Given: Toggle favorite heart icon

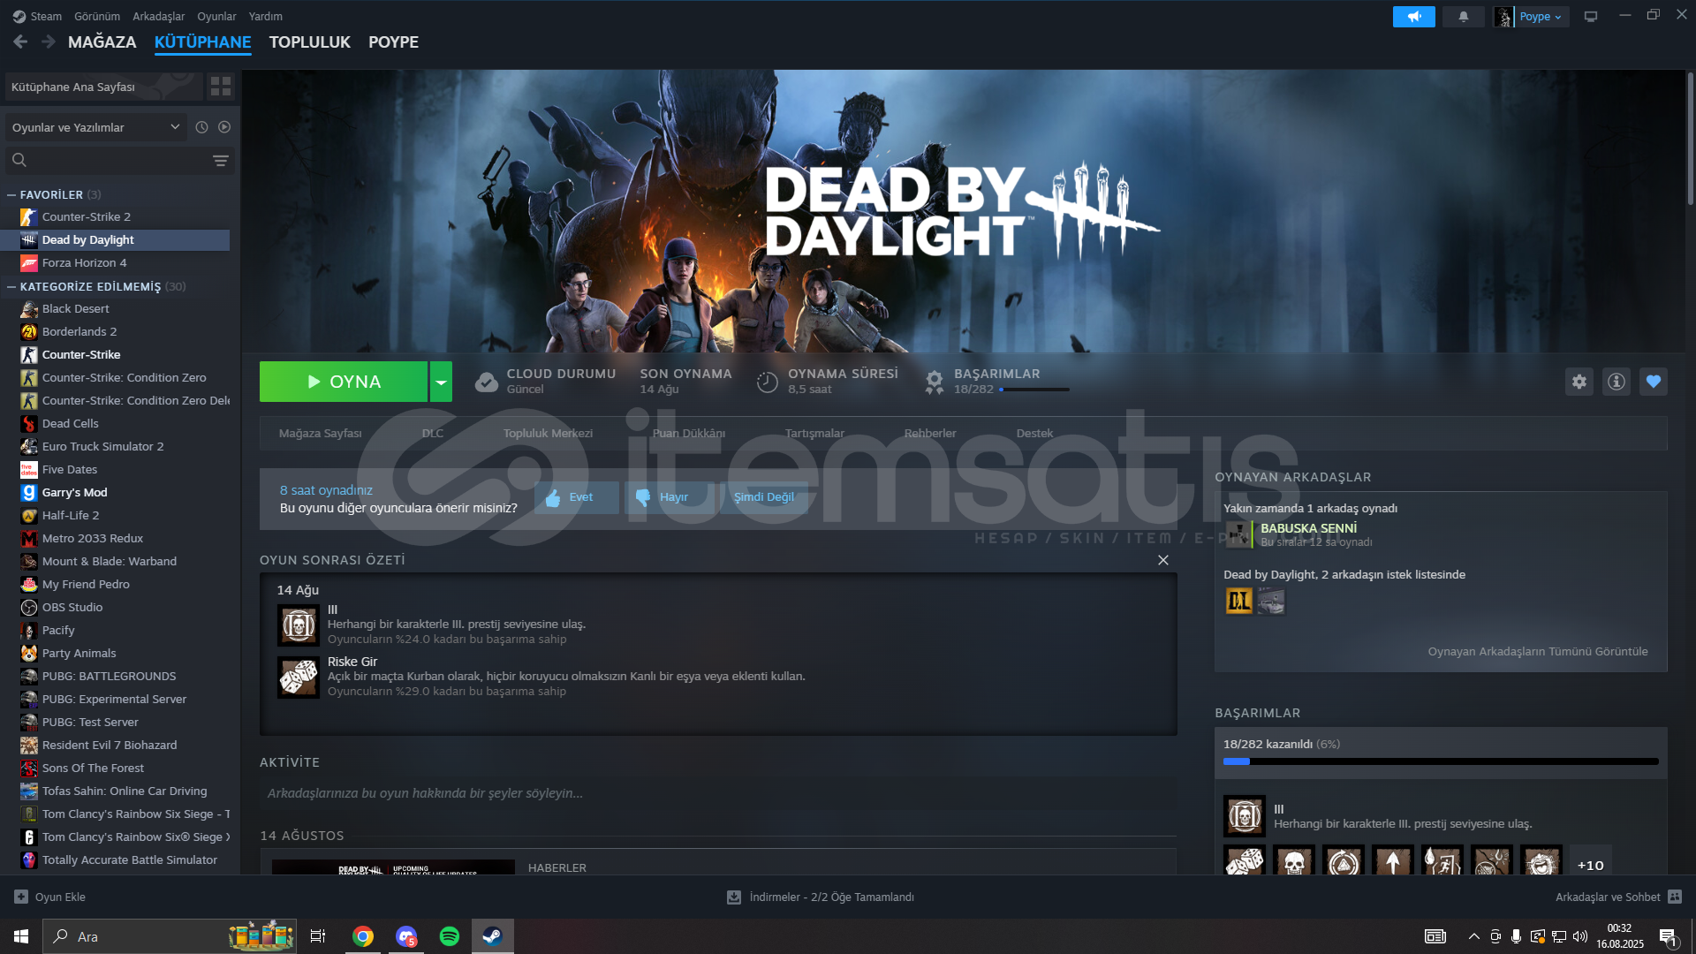Looking at the screenshot, I should tap(1654, 382).
